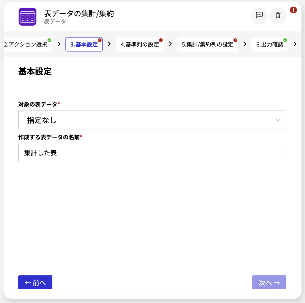The width and height of the screenshot is (305, 303).
Task: Click the red error badge at top right
Action: tap(293, 10)
